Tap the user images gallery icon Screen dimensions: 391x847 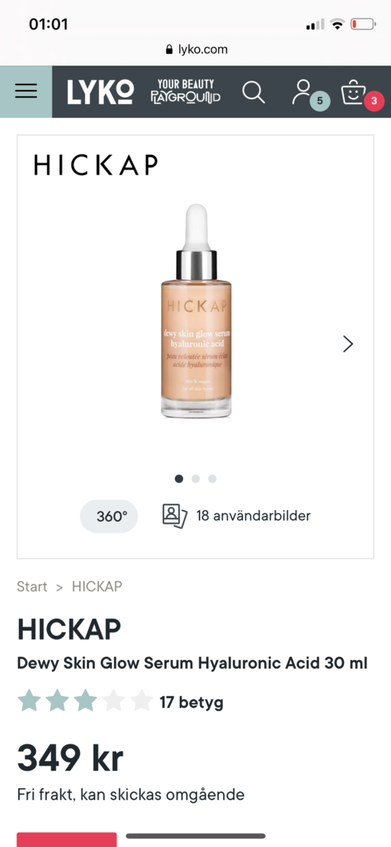[174, 516]
